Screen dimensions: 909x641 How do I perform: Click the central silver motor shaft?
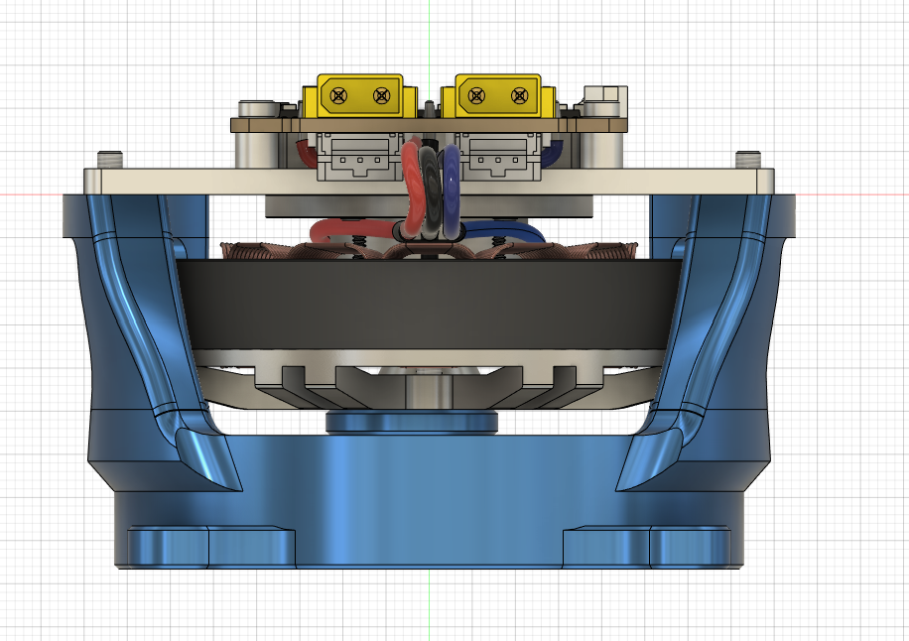[x=429, y=393]
